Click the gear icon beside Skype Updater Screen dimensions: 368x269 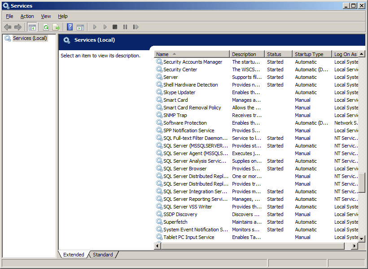(159, 92)
